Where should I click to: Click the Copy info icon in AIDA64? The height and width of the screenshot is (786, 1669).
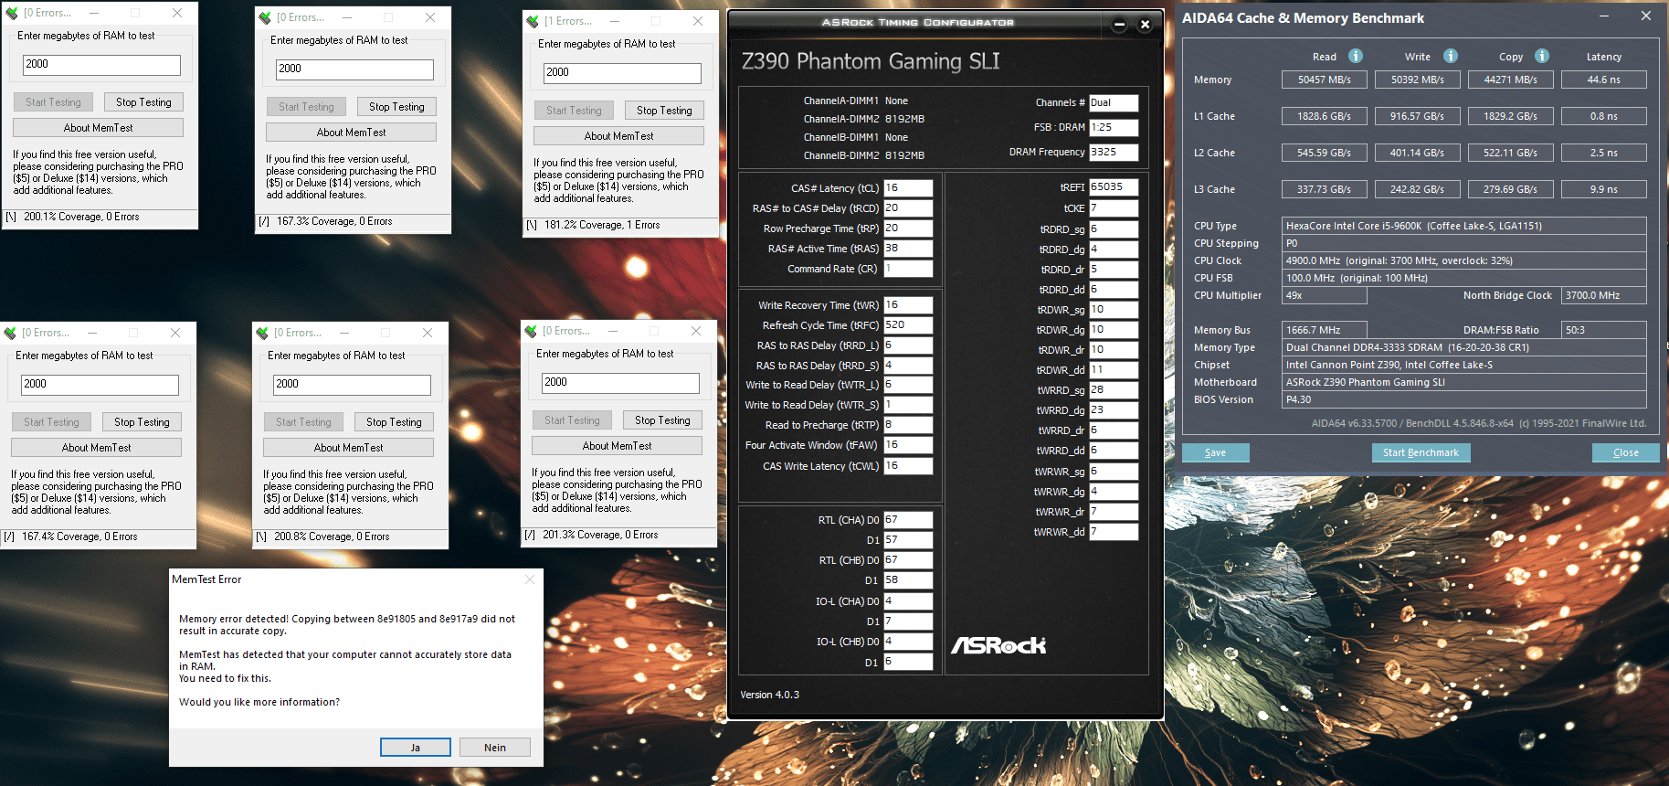(x=1542, y=56)
